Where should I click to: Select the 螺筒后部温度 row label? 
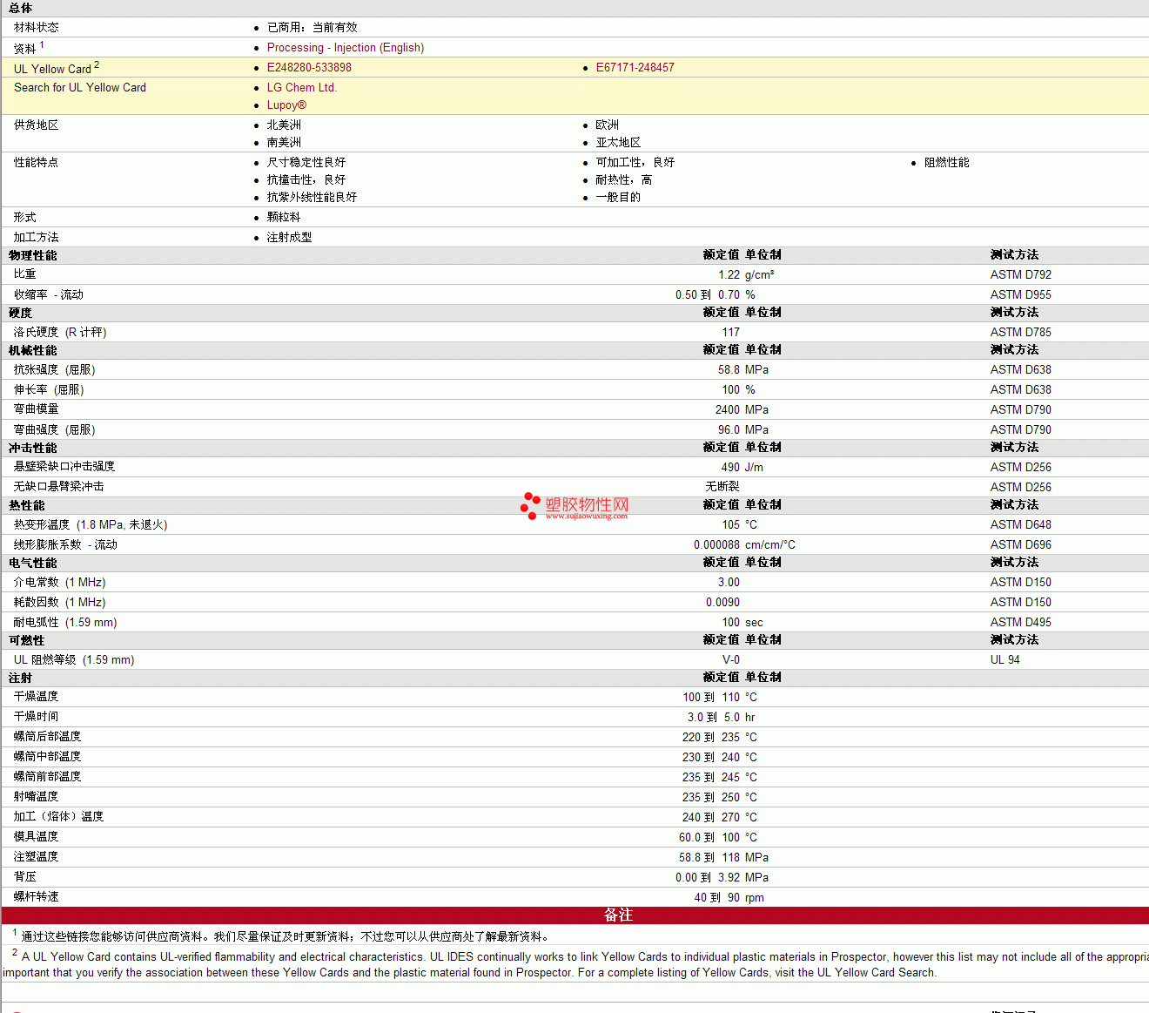[x=48, y=737]
